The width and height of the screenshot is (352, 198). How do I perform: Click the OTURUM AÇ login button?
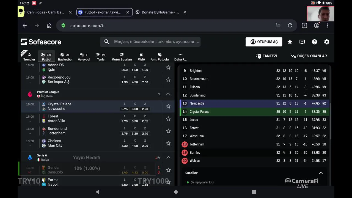(x=264, y=42)
